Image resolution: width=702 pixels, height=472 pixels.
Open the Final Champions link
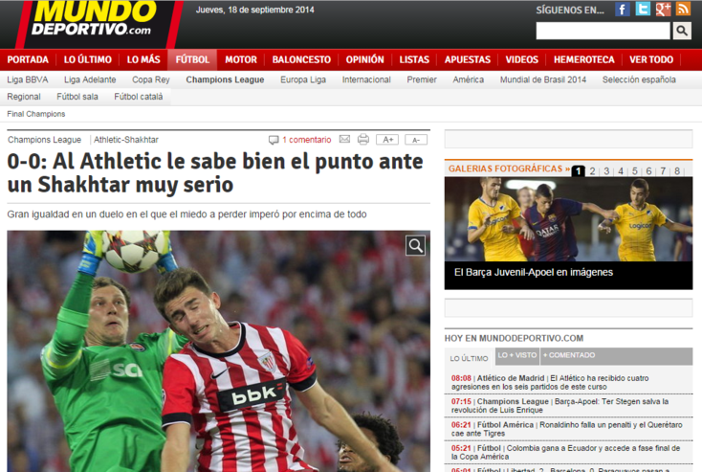(x=35, y=114)
